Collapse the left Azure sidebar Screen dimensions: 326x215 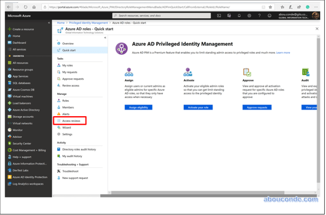coord(49,22)
